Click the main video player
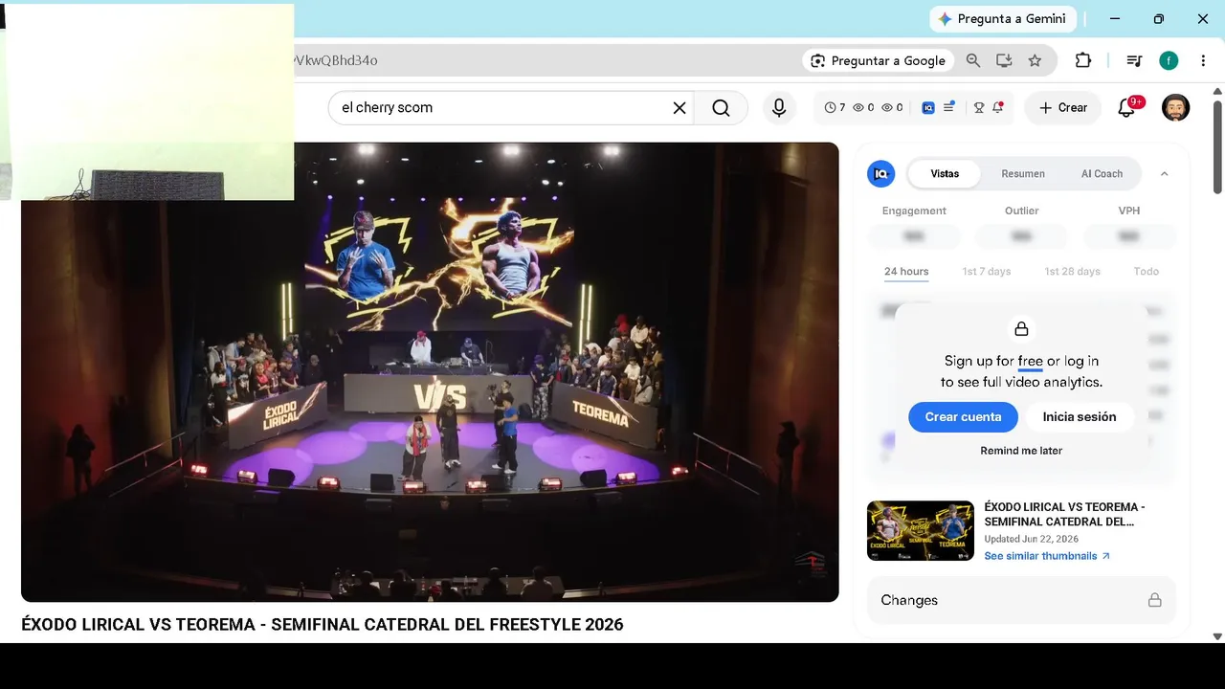The height and width of the screenshot is (689, 1225). pos(430,372)
